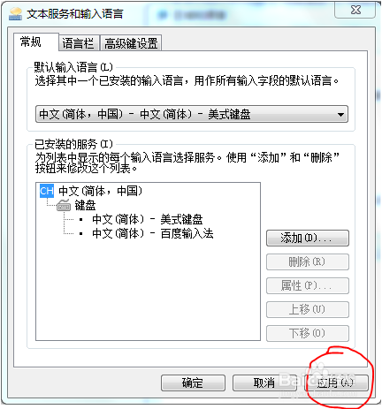
Task: Select the 常规 tab
Action: pyautogui.click(x=31, y=42)
